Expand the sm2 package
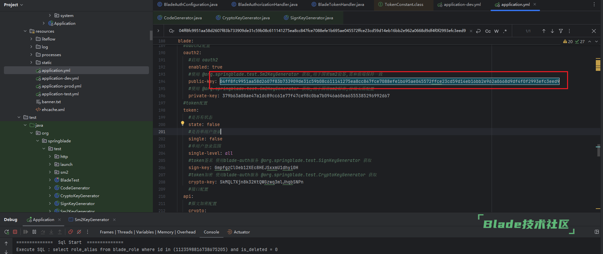Image resolution: width=603 pixels, height=254 pixels. (x=50, y=172)
